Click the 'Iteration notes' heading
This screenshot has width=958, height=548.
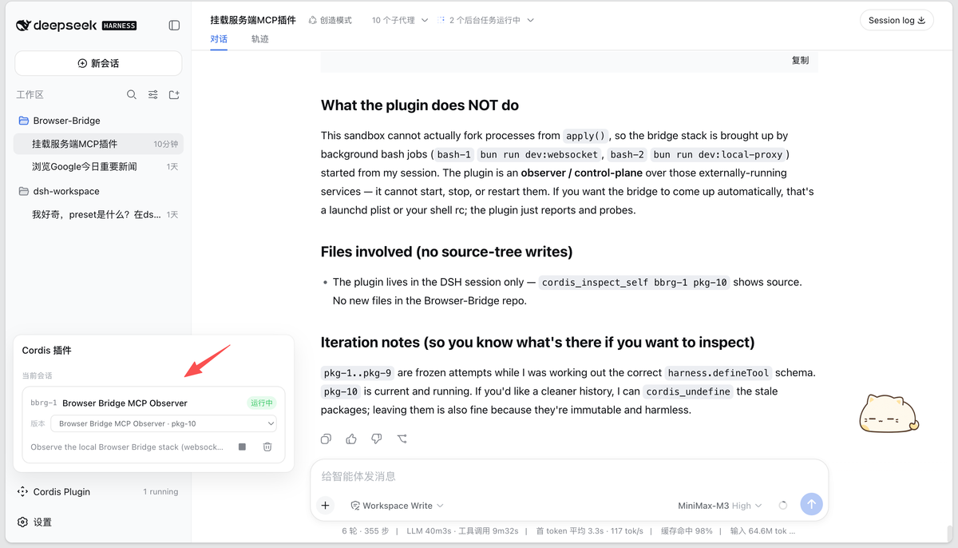tap(537, 343)
